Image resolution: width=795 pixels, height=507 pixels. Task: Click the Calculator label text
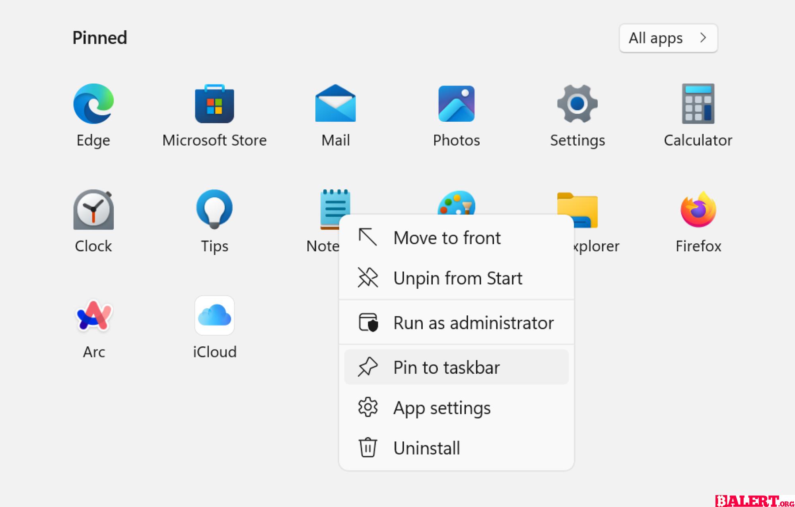[x=698, y=140]
